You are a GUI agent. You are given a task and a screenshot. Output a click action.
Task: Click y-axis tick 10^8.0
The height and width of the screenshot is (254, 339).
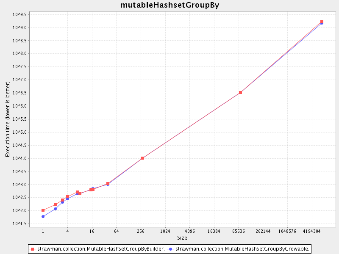pos(19,54)
